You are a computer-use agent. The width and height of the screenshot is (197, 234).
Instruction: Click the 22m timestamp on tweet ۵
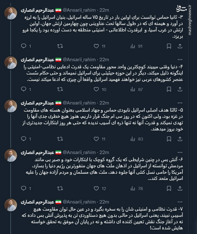click(104, 103)
